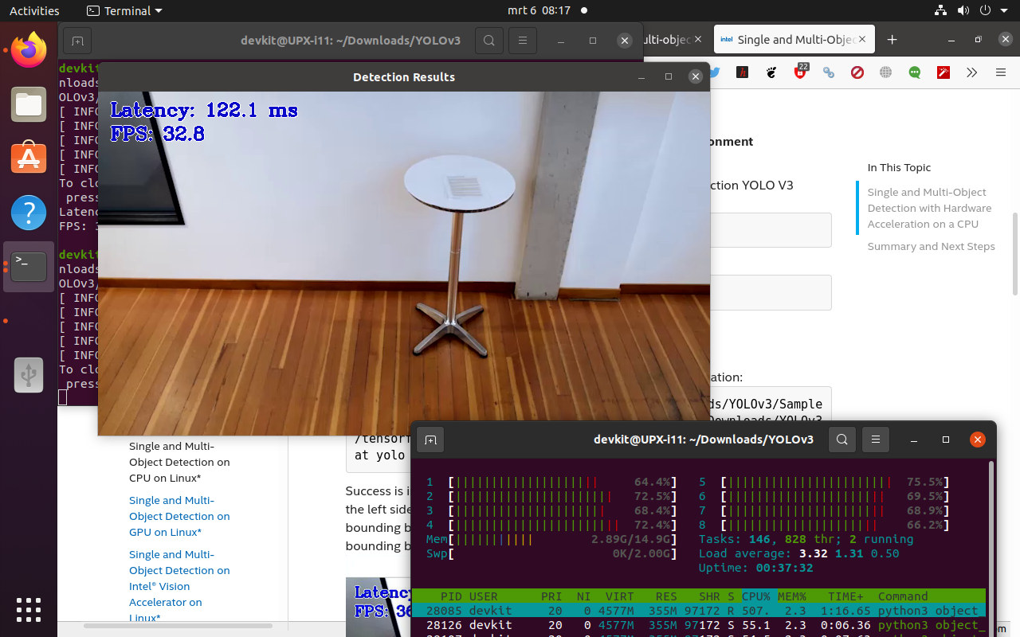The image size is (1020, 637).
Task: Expand the Firefox toolbar overflow chevrons
Action: (x=972, y=72)
